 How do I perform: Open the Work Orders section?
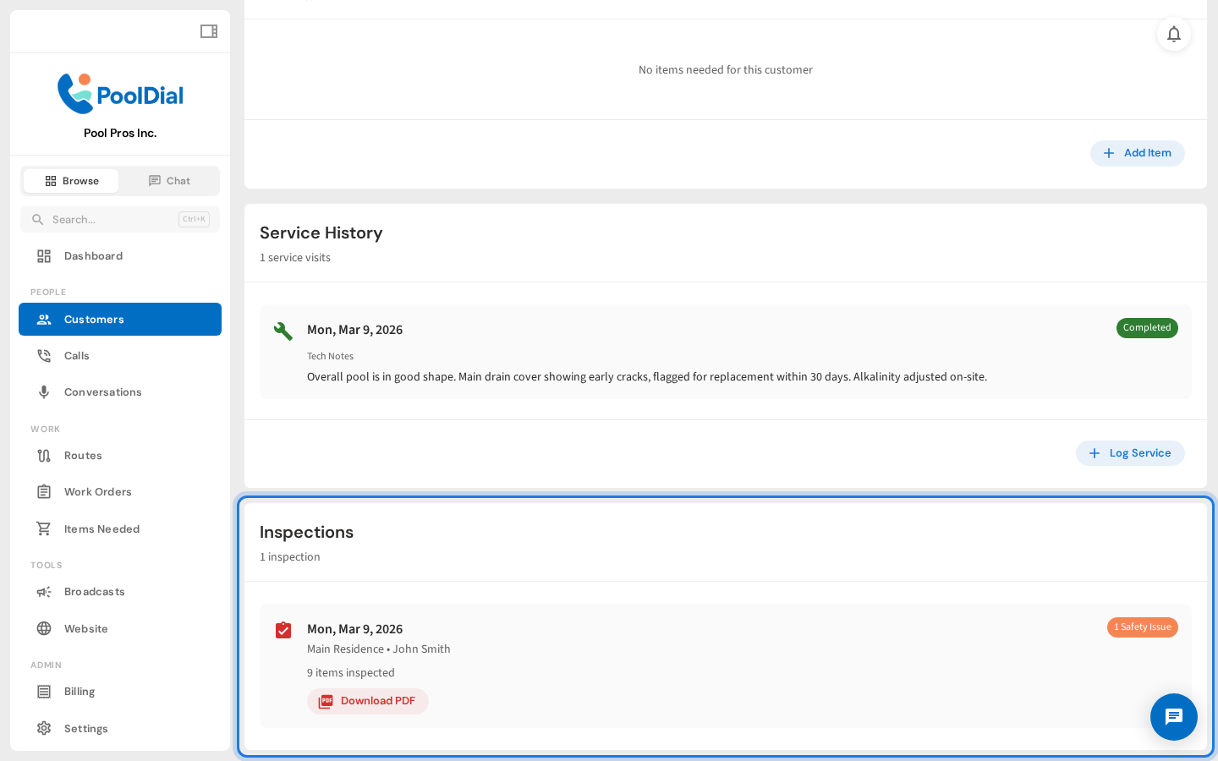point(97,491)
